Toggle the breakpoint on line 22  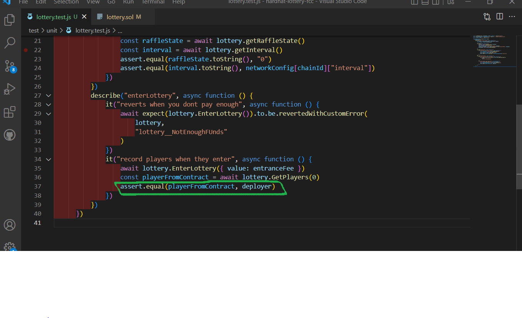tap(26, 50)
